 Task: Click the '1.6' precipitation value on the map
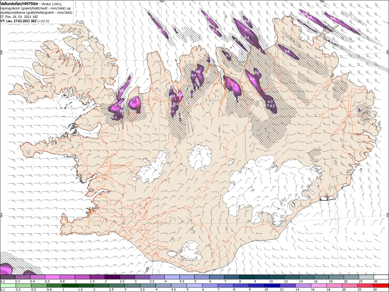(136, 99)
